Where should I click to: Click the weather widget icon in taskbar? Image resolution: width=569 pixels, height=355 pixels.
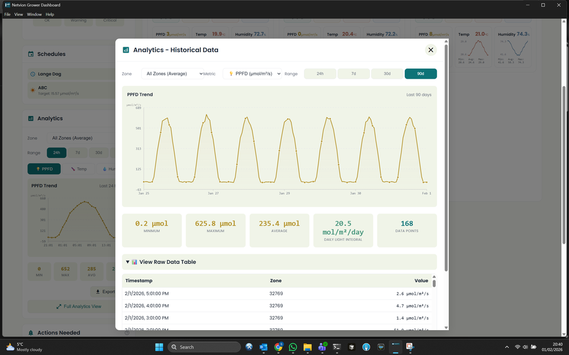pos(10,347)
